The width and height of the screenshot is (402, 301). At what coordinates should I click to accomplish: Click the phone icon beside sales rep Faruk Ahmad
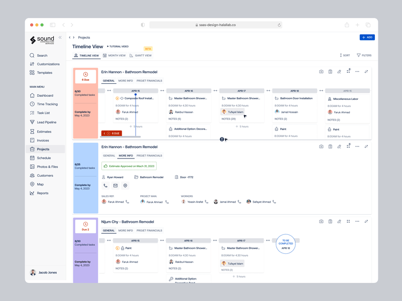pyautogui.click(x=127, y=202)
